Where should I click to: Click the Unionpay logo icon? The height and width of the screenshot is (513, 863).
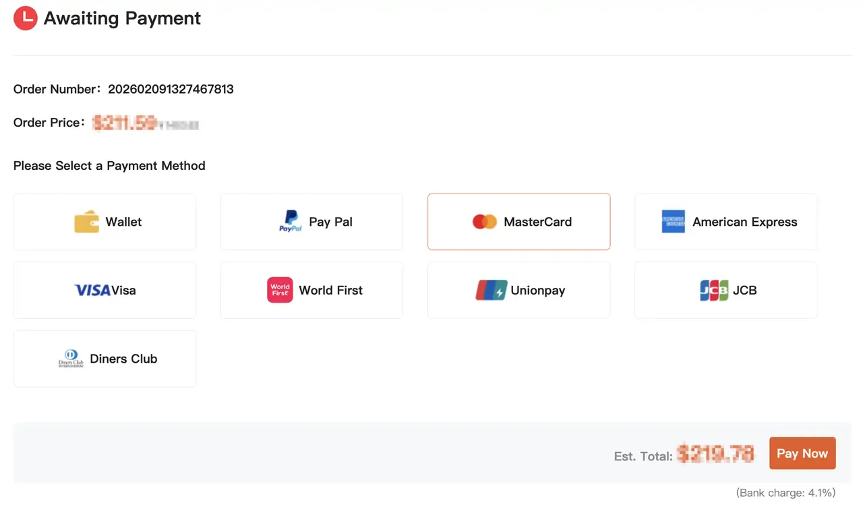point(491,291)
